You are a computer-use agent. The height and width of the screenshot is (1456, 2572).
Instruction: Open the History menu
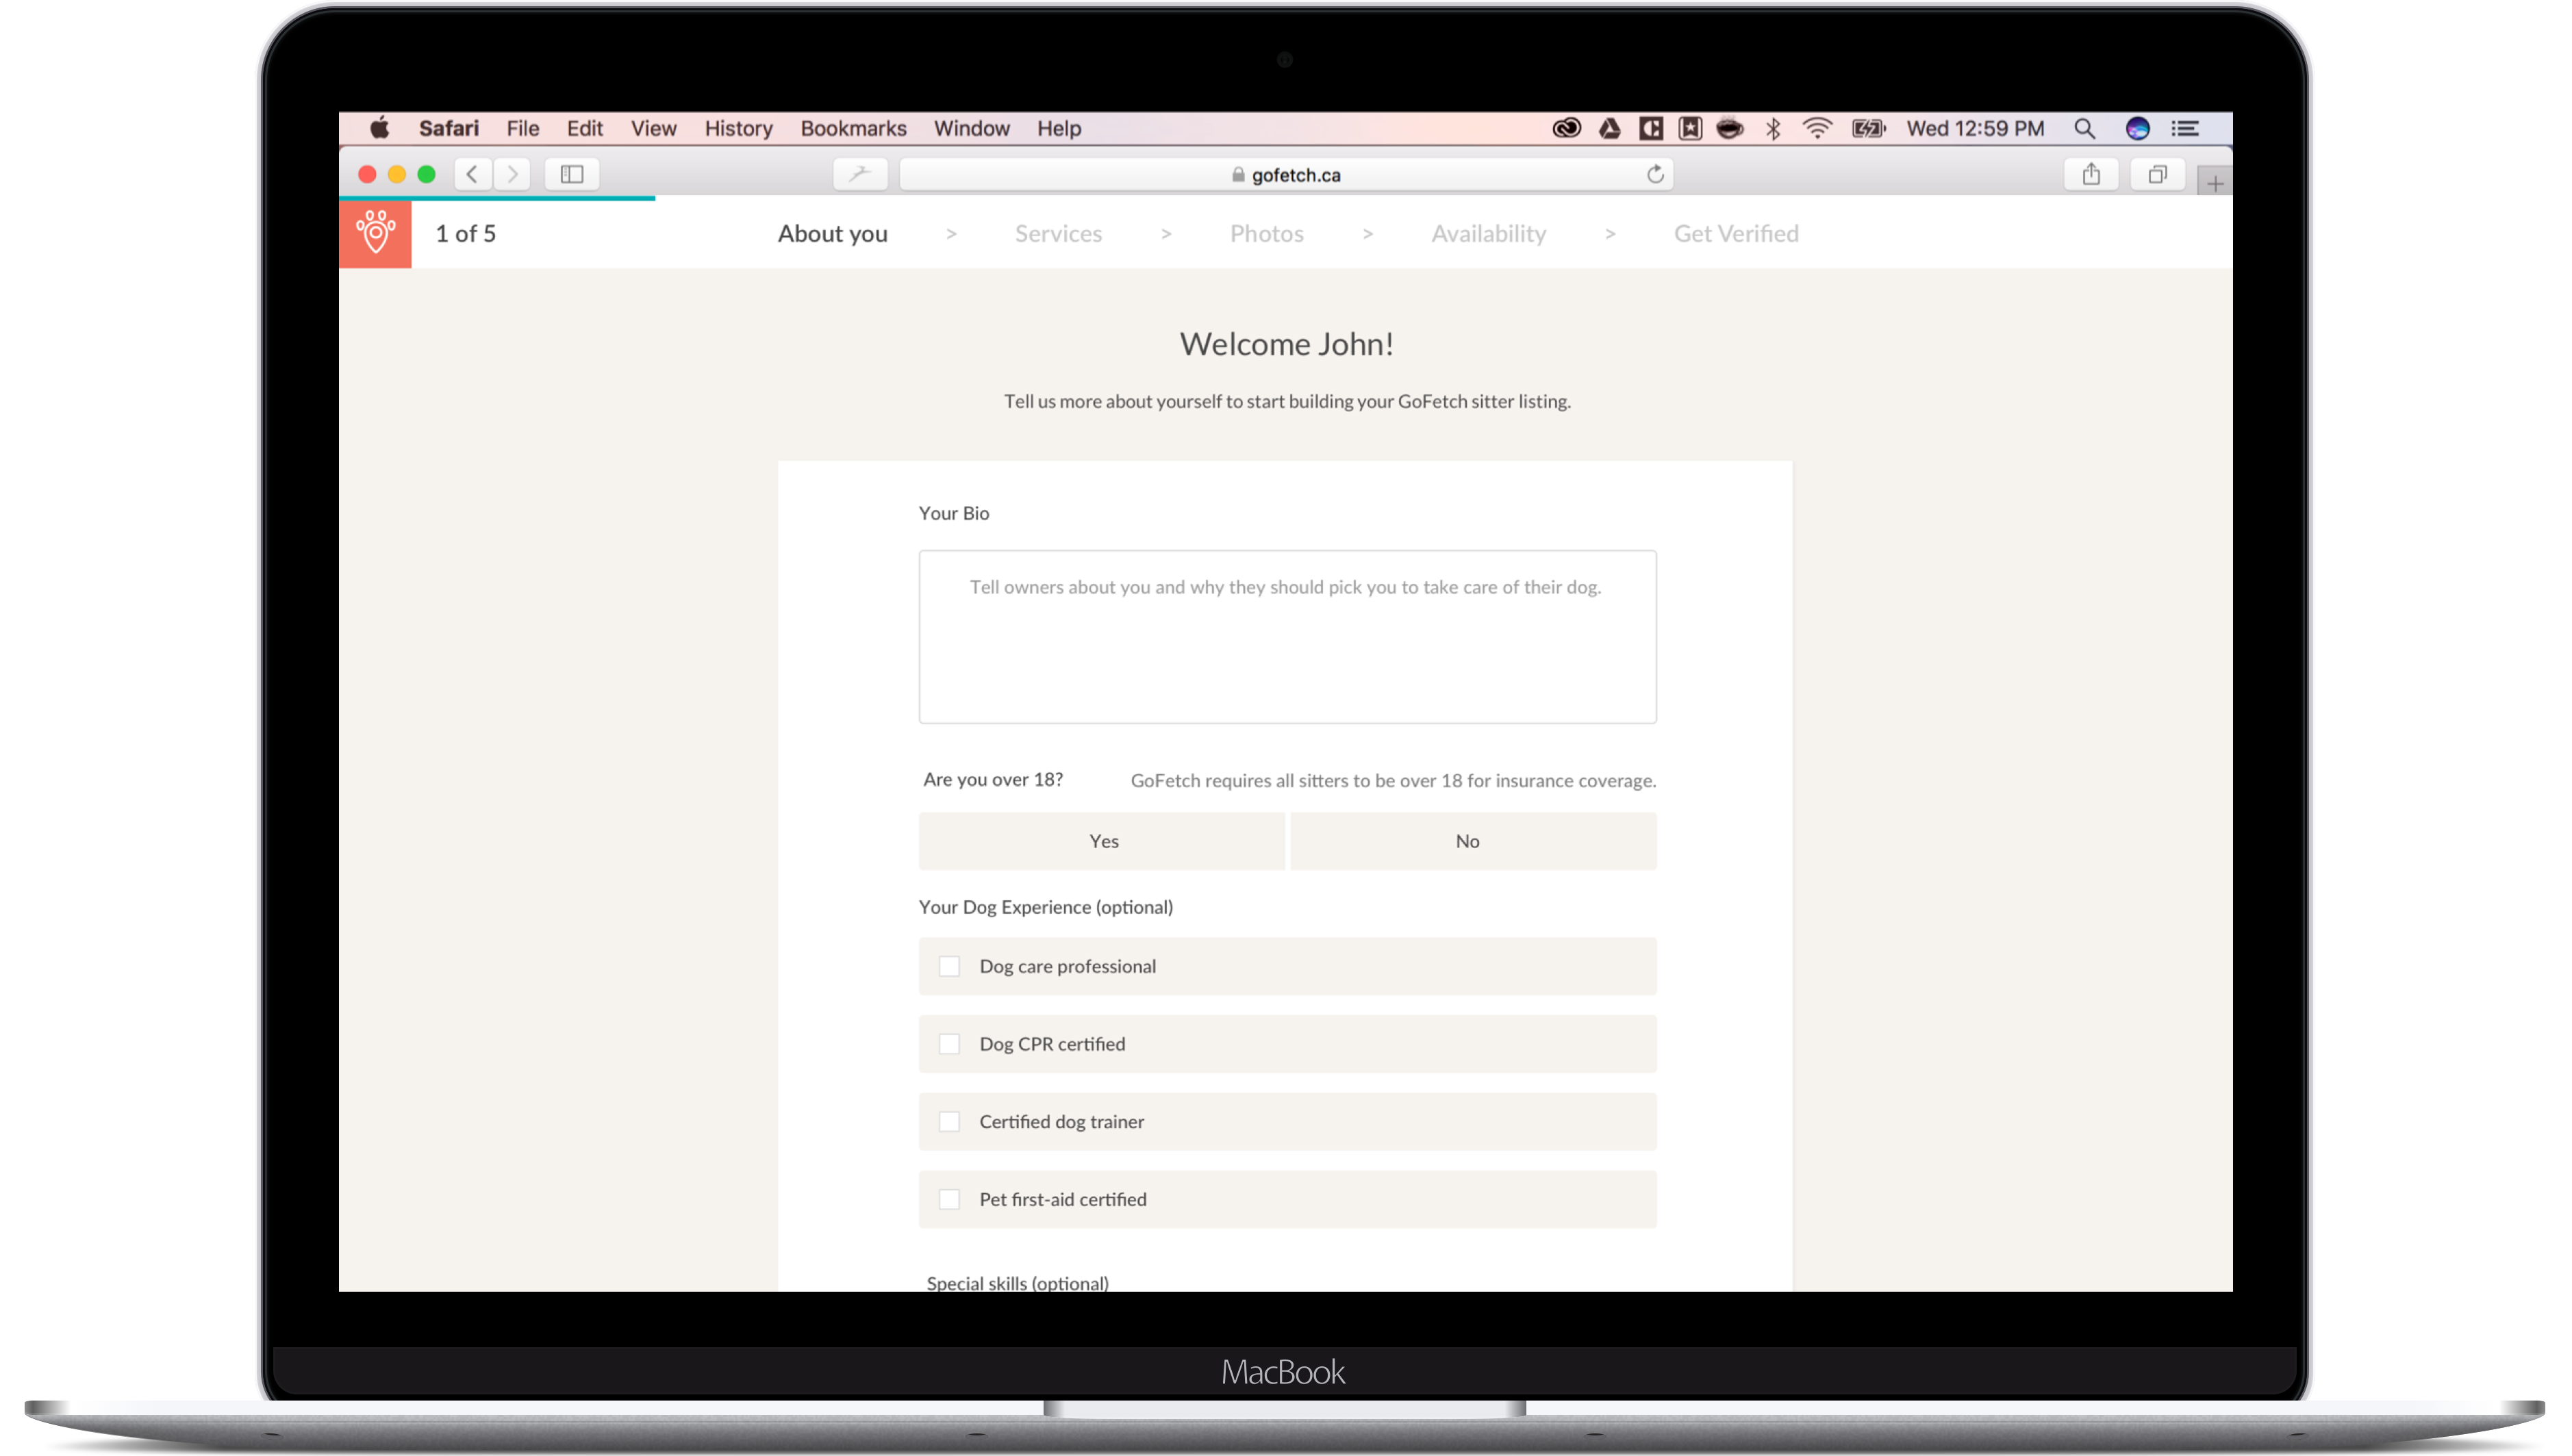click(738, 128)
